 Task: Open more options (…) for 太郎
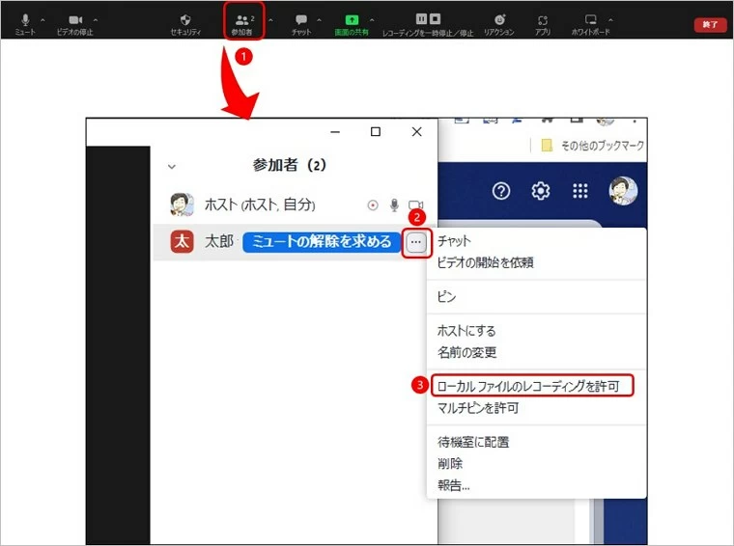point(416,242)
